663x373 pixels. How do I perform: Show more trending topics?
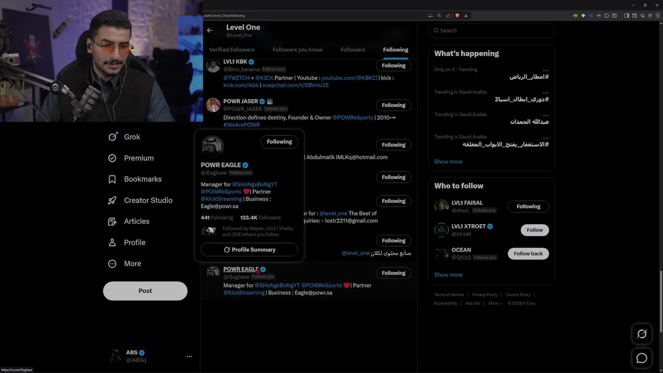coord(448,162)
